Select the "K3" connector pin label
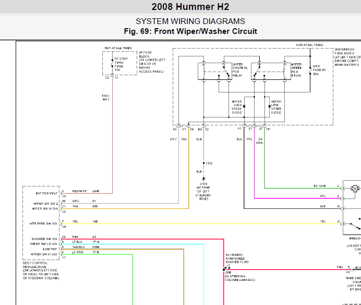This screenshot has width=361, height=305. coord(175,130)
